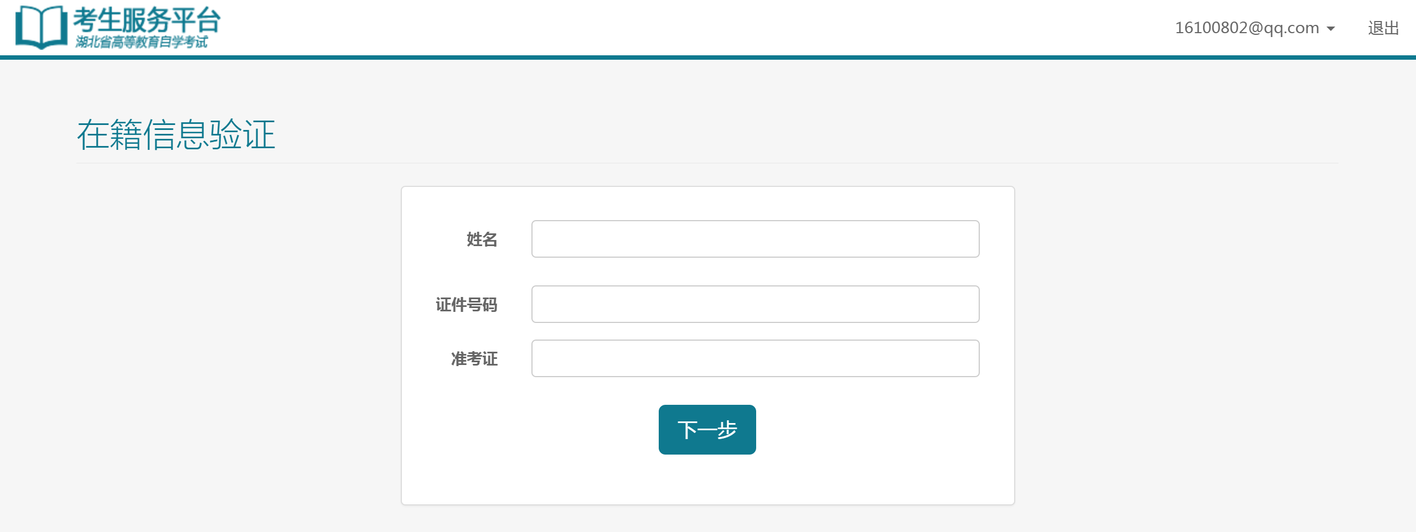Image resolution: width=1416 pixels, height=532 pixels.
Task: Click the 准考证 field label
Action: point(473,359)
